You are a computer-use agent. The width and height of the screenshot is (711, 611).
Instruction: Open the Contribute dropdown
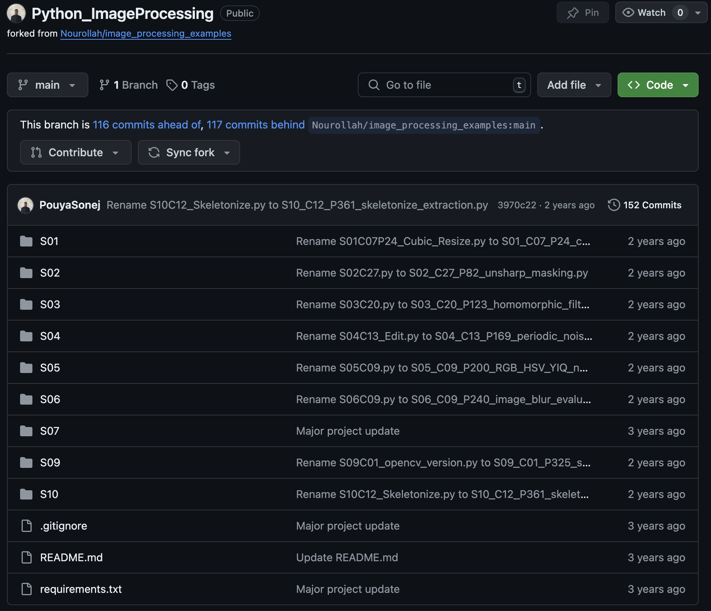click(x=76, y=152)
